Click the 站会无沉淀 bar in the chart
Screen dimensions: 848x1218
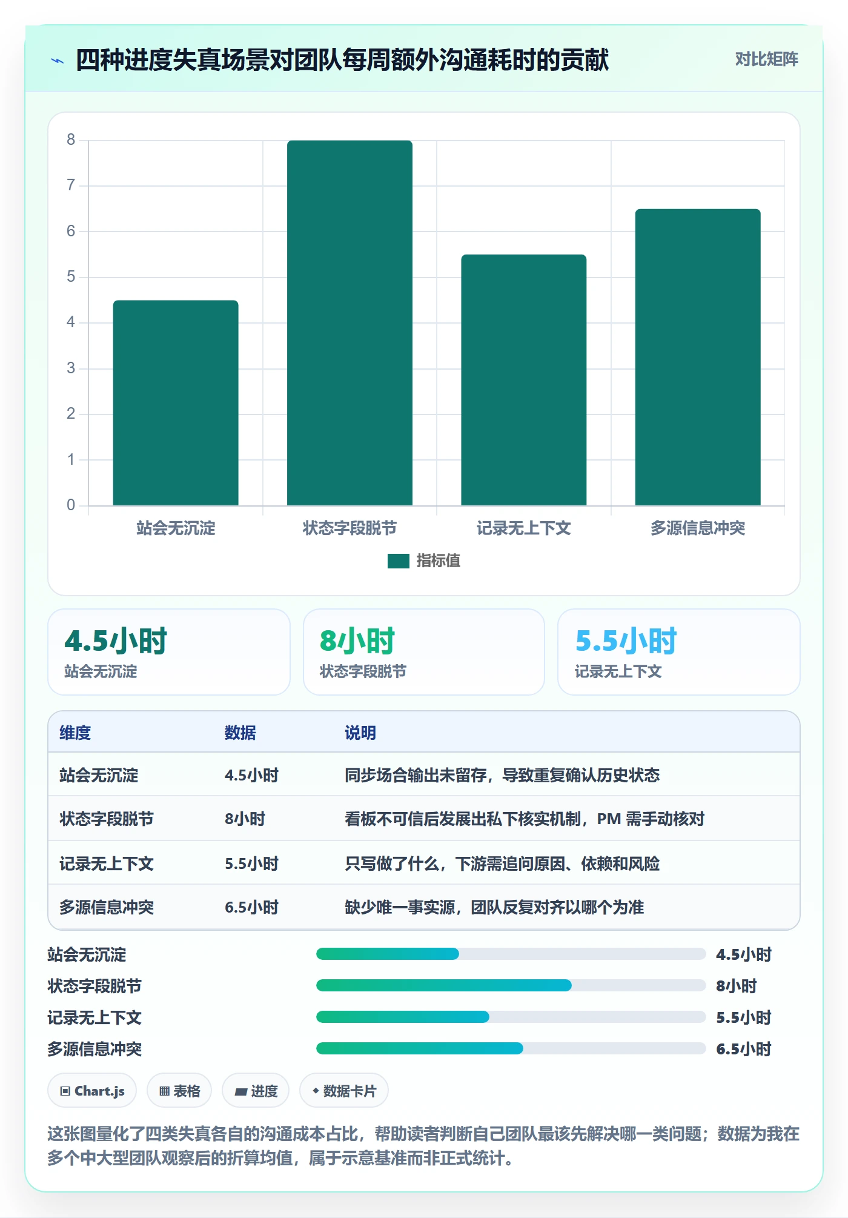click(x=176, y=403)
